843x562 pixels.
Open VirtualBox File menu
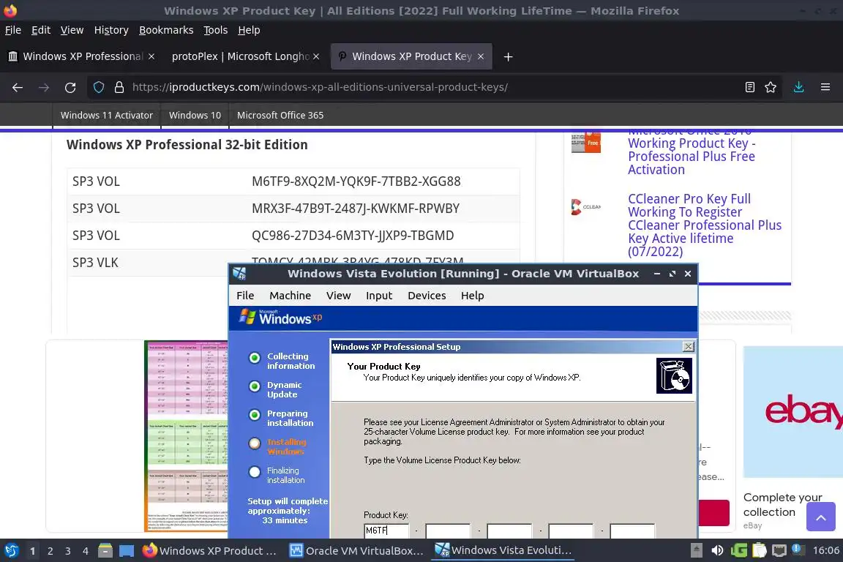245,296
